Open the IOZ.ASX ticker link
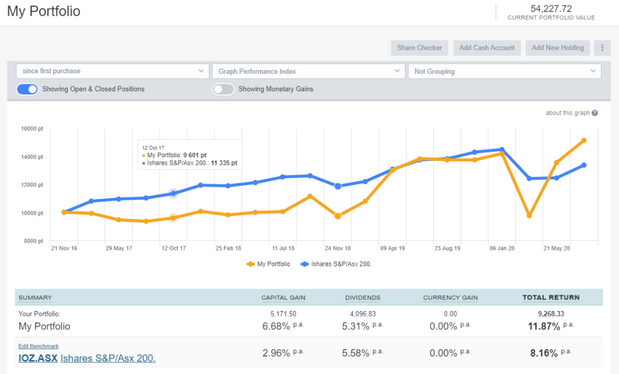 click(38, 358)
